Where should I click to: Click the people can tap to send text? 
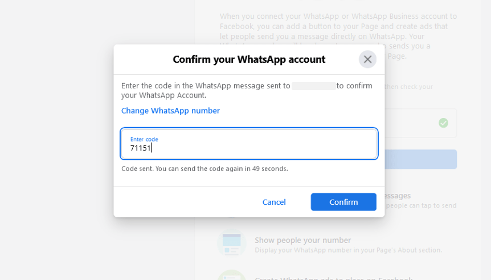(421, 205)
